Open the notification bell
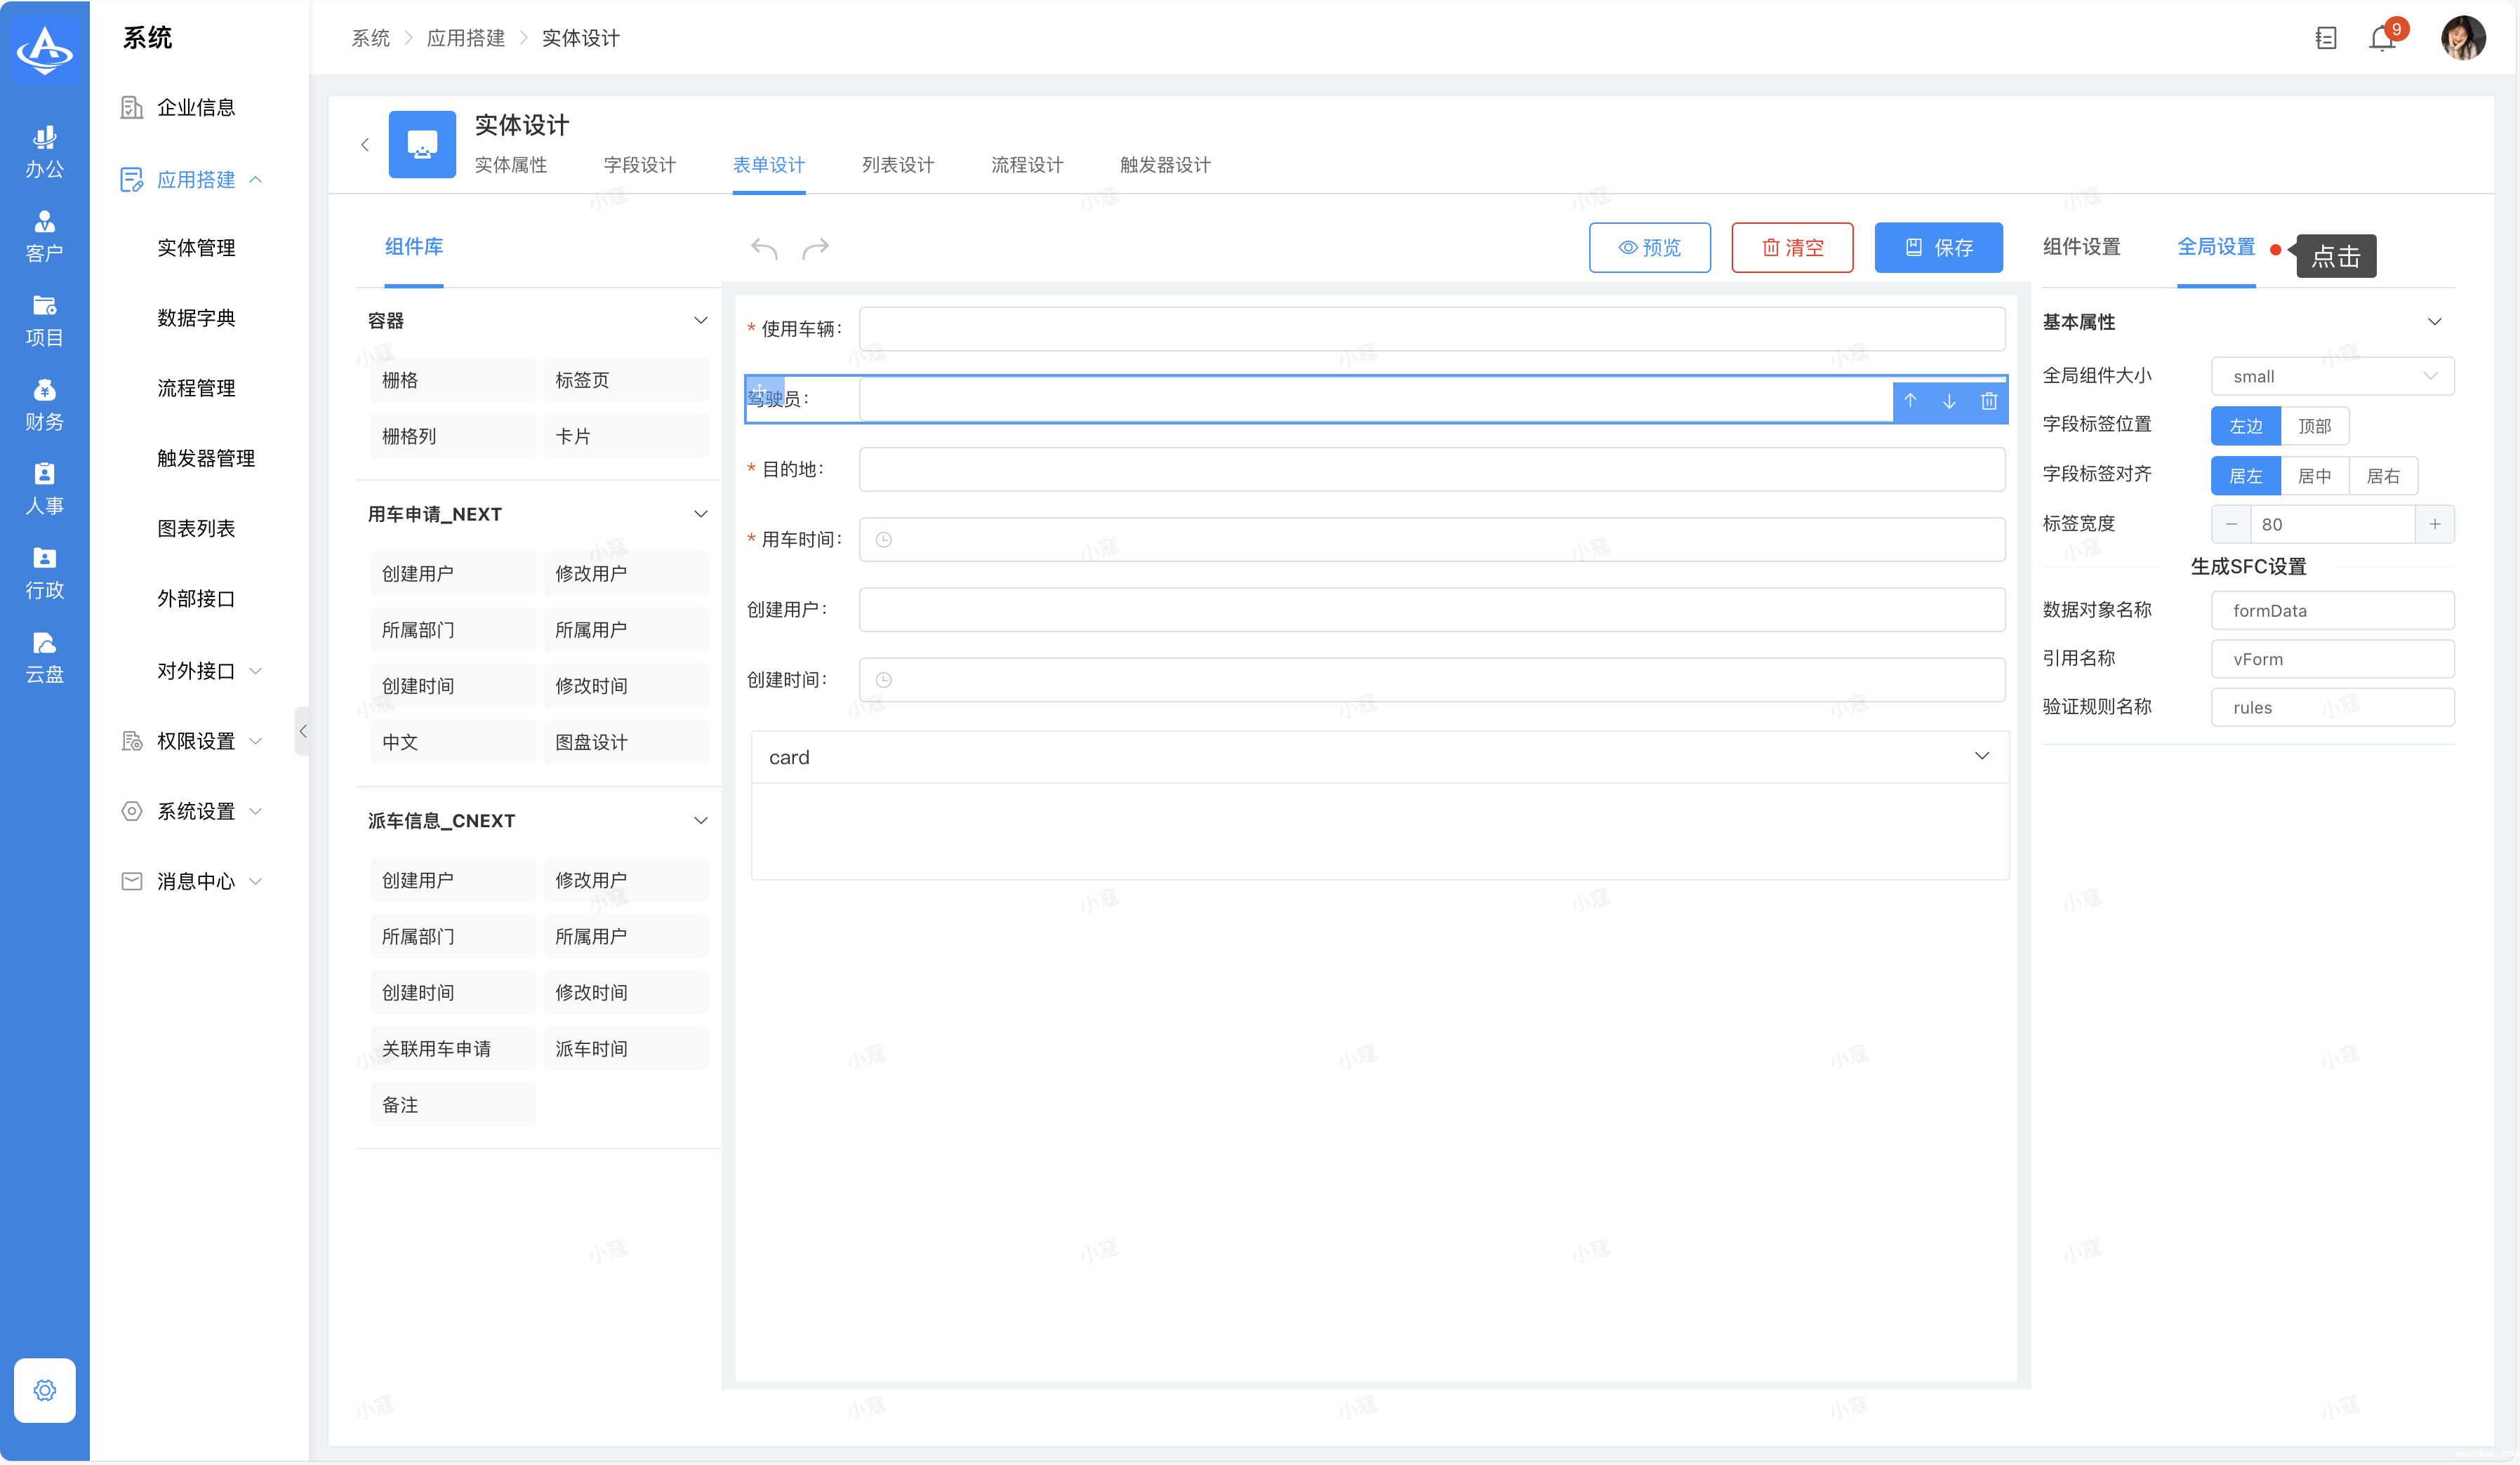 point(2383,39)
